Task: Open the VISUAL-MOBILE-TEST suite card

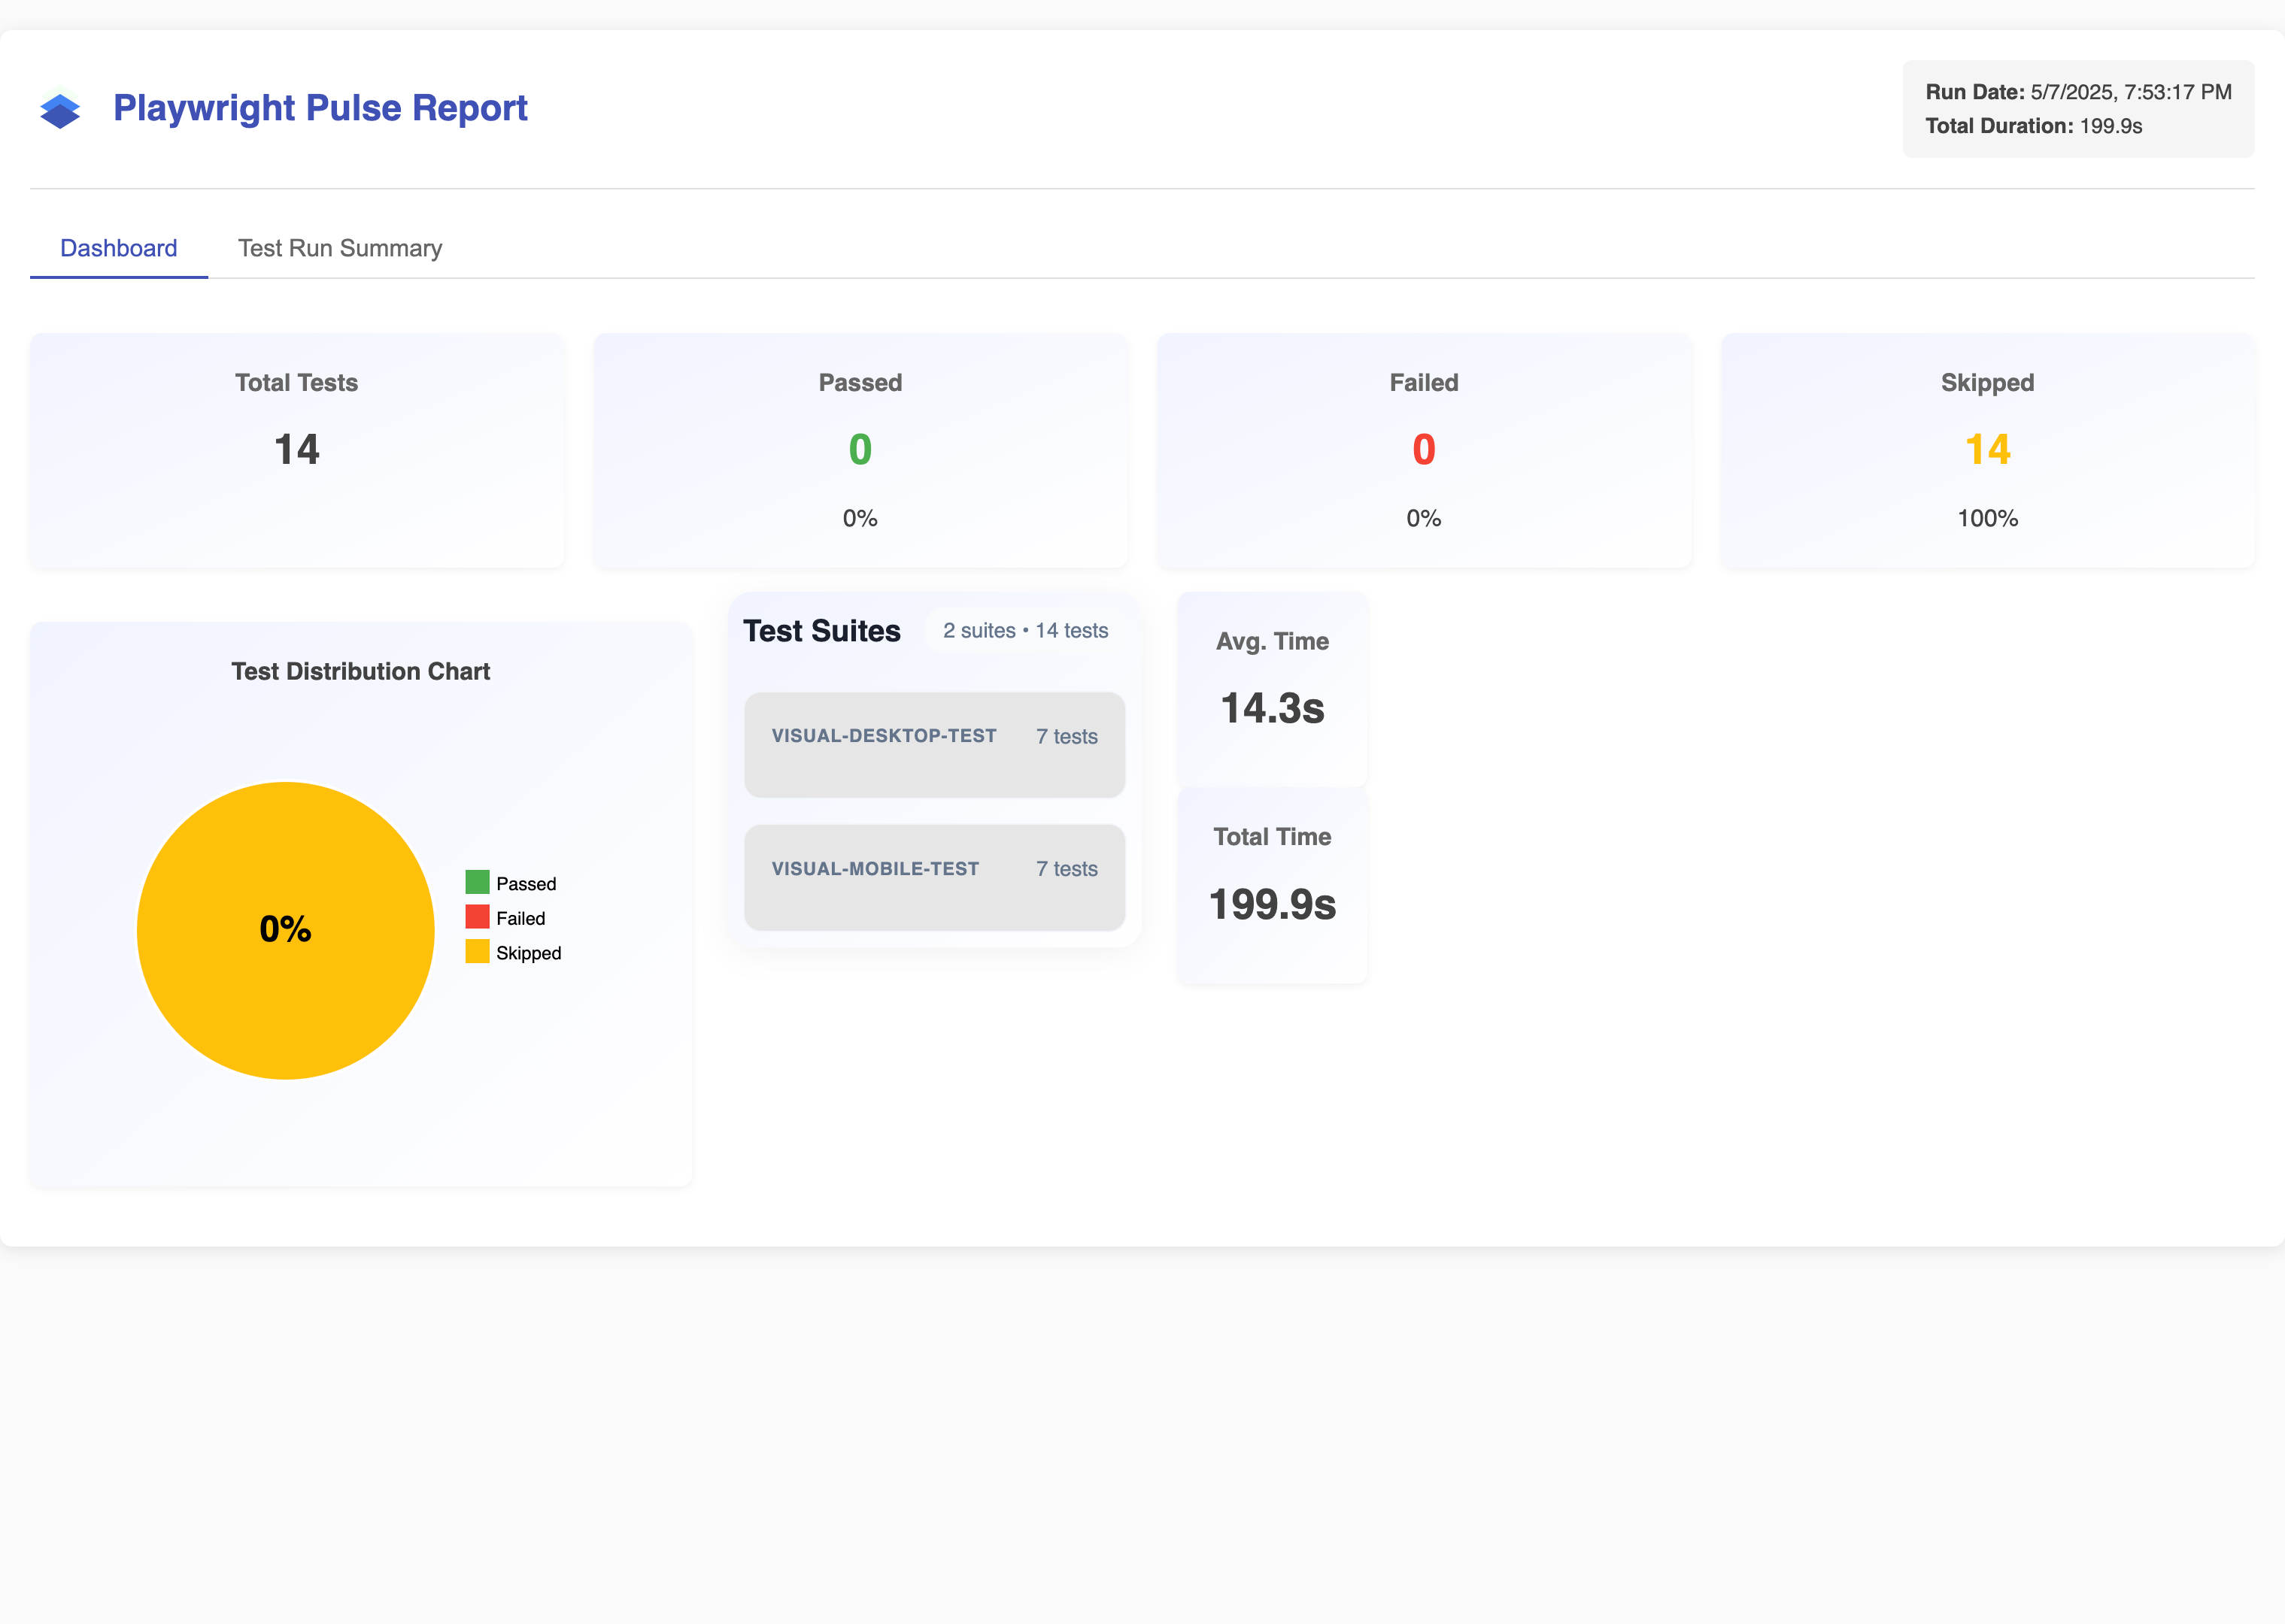Action: (933, 877)
